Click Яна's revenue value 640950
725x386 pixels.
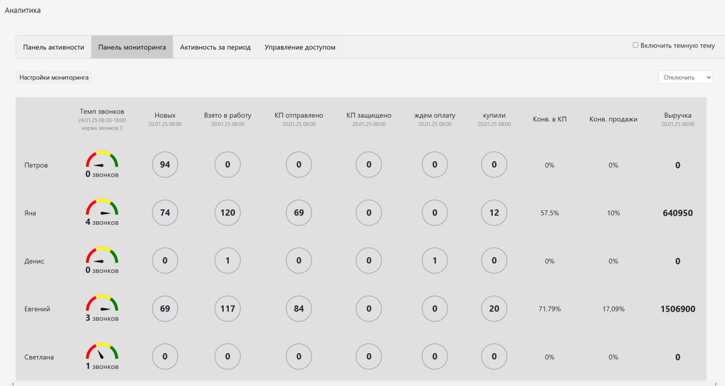point(678,213)
